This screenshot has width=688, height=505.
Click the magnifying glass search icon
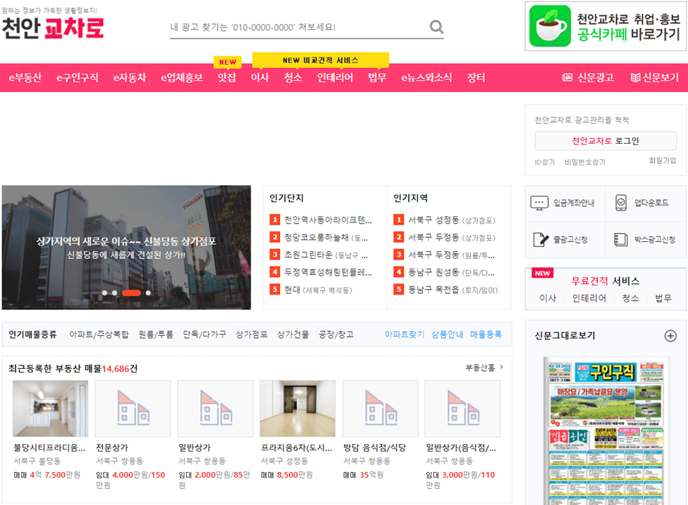click(x=436, y=27)
